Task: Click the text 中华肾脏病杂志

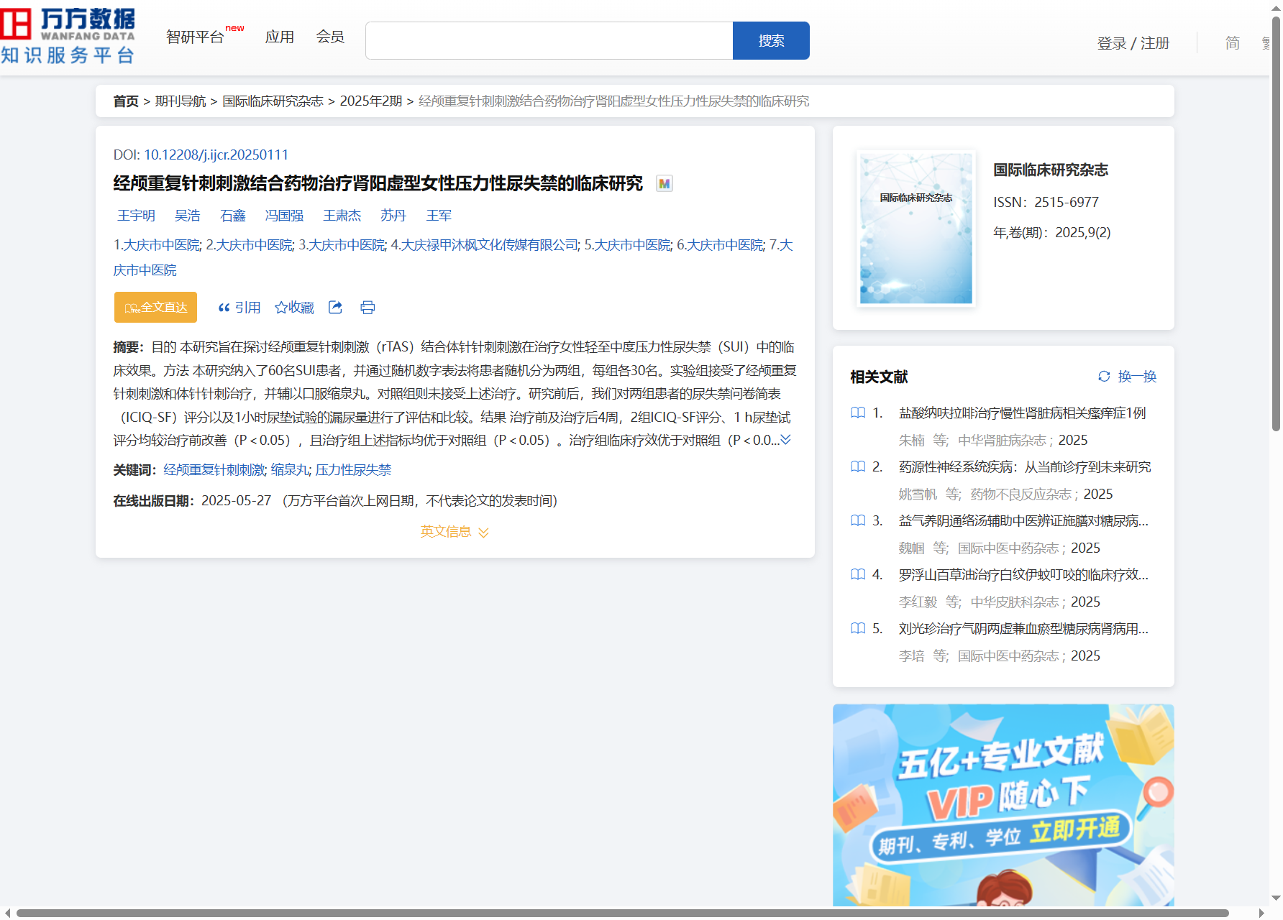Action: coord(1002,441)
